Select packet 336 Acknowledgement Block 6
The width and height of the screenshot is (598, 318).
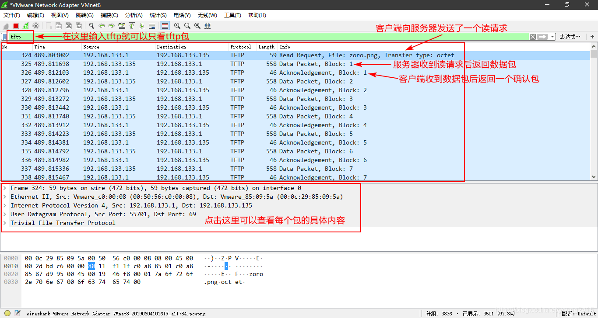pyautogui.click(x=295, y=160)
